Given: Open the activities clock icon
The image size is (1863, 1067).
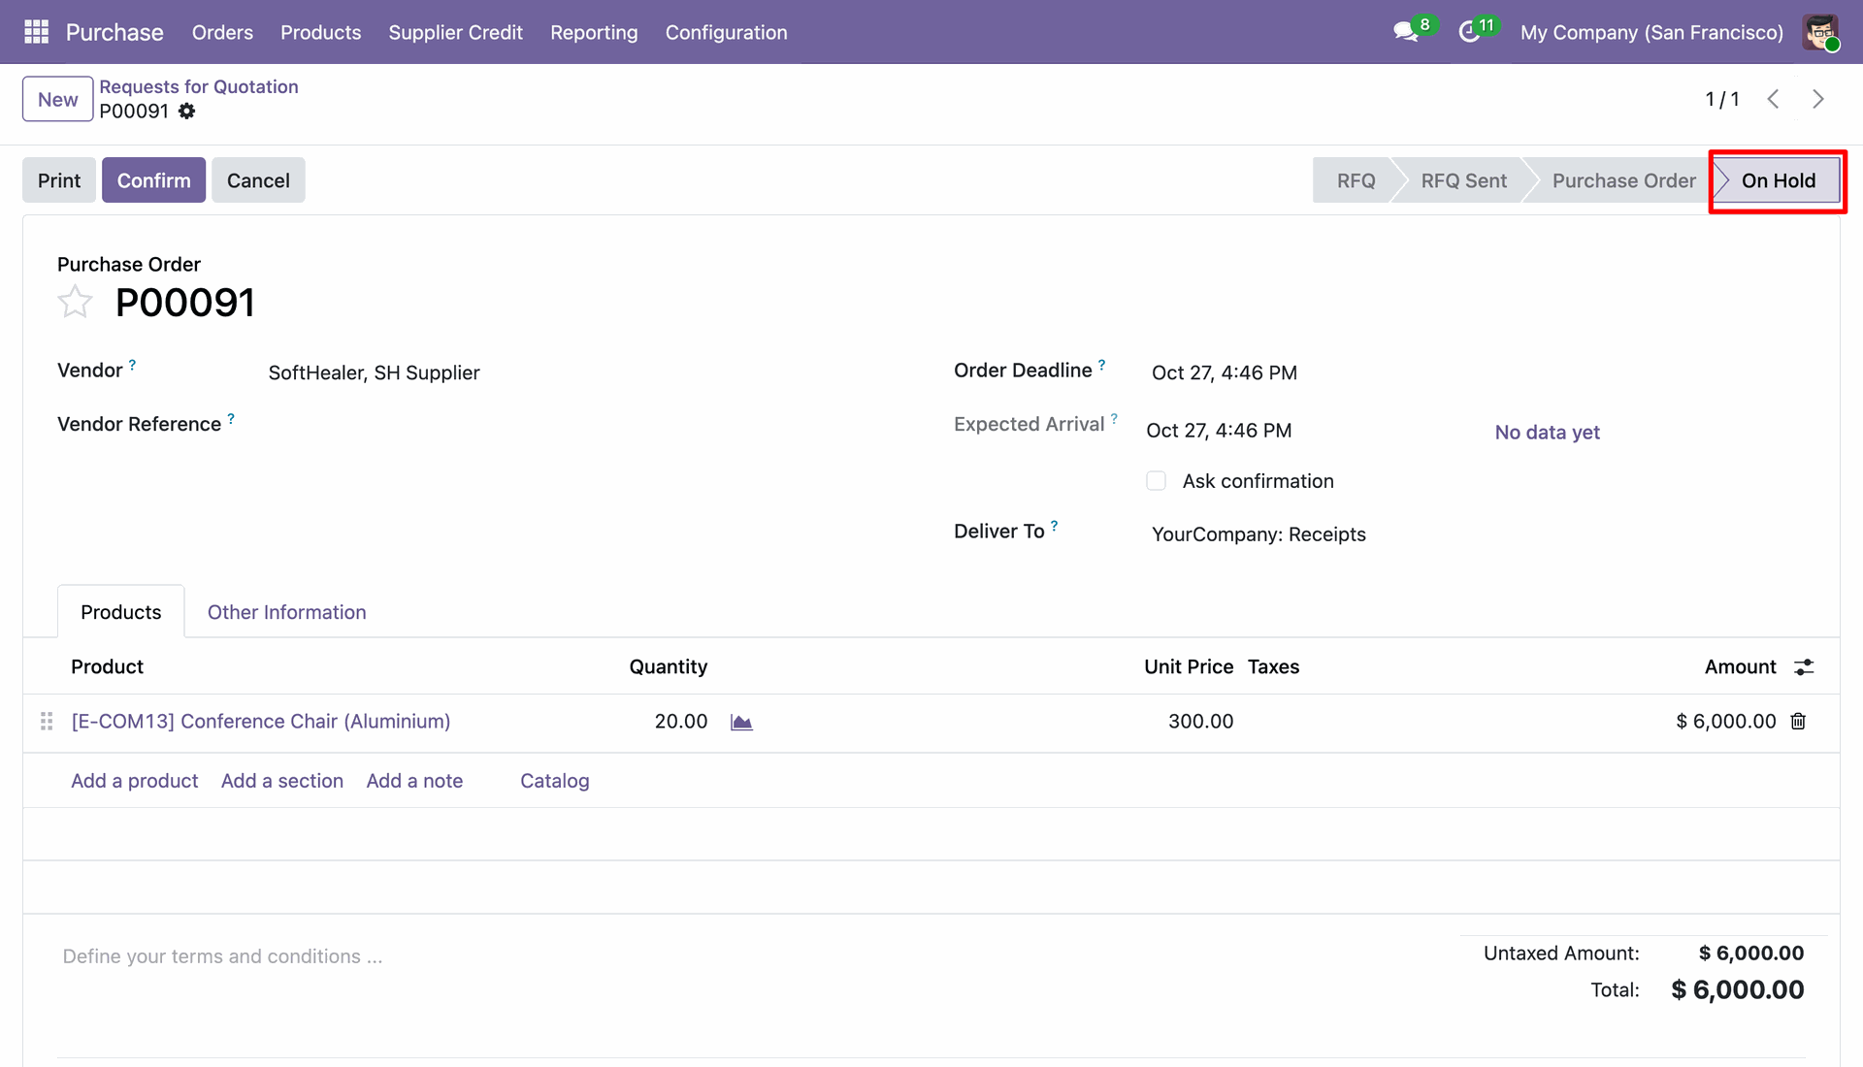Looking at the screenshot, I should click(x=1469, y=32).
